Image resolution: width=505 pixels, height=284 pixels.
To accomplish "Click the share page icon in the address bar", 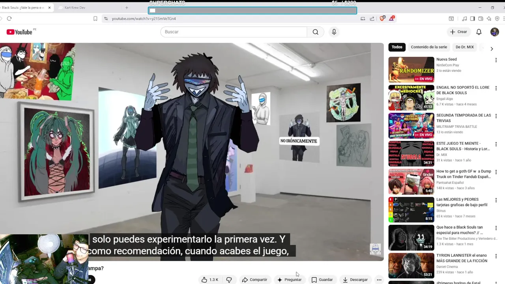I will click(x=372, y=19).
